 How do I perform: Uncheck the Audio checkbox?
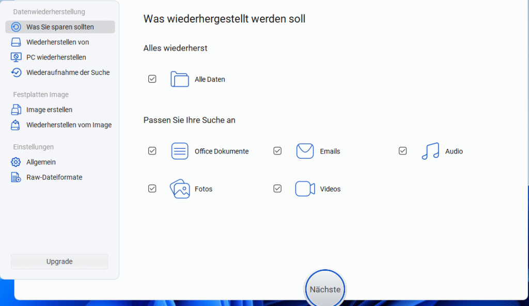402,151
